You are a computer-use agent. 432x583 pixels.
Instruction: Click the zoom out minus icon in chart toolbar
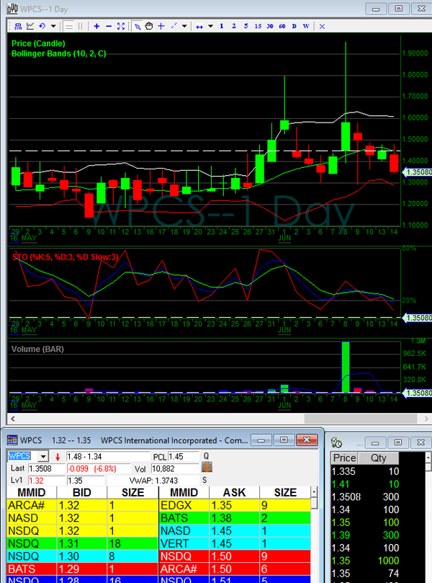109,26
